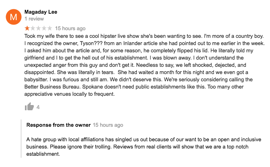Screen dimensions: 270x167
Task: Select the "Response from the owner" heading
Action: tap(58, 125)
